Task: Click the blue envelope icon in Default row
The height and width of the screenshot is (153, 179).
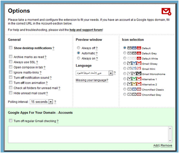Action: pyautogui.click(x=134, y=48)
